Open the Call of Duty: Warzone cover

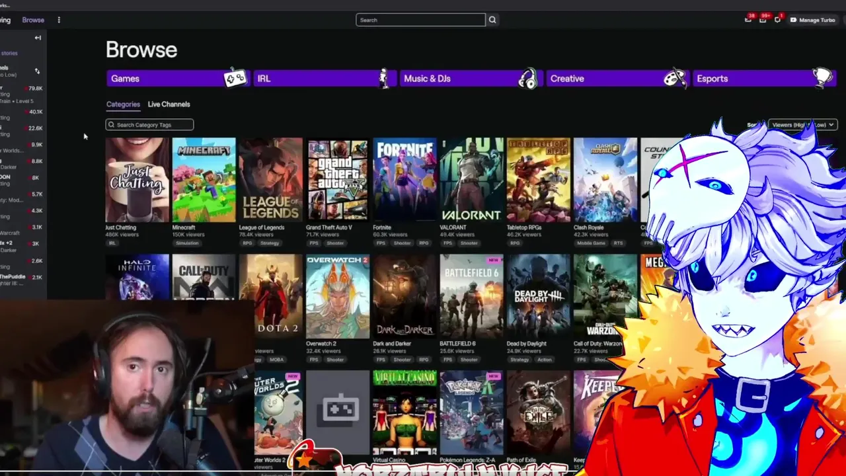(605, 296)
